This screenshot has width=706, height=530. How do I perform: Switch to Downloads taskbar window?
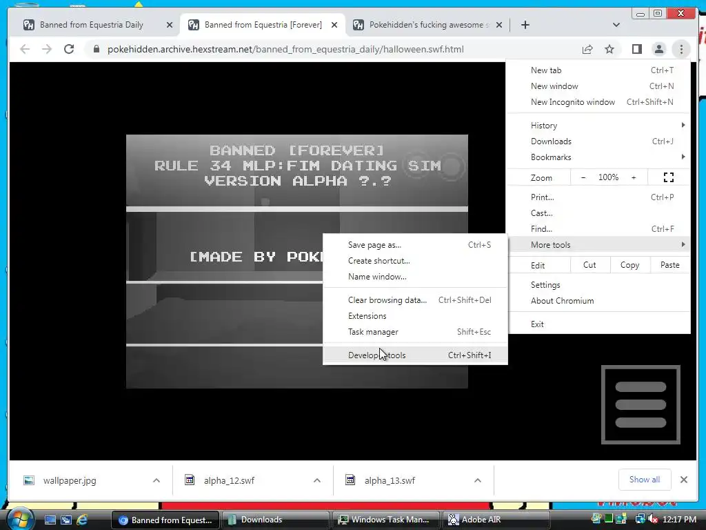(275, 520)
